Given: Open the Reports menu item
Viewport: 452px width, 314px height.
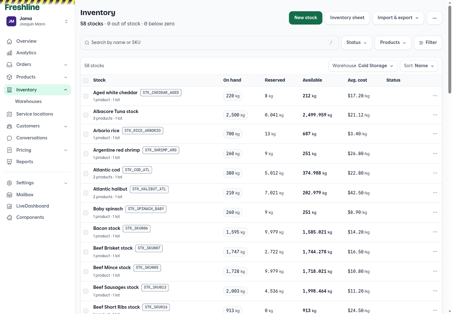Looking at the screenshot, I should (x=37, y=162).
